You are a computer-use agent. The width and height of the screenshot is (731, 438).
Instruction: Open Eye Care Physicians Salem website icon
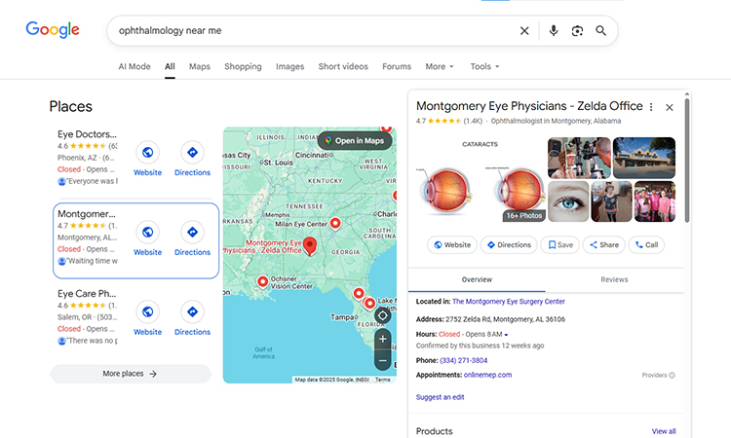coord(148,311)
